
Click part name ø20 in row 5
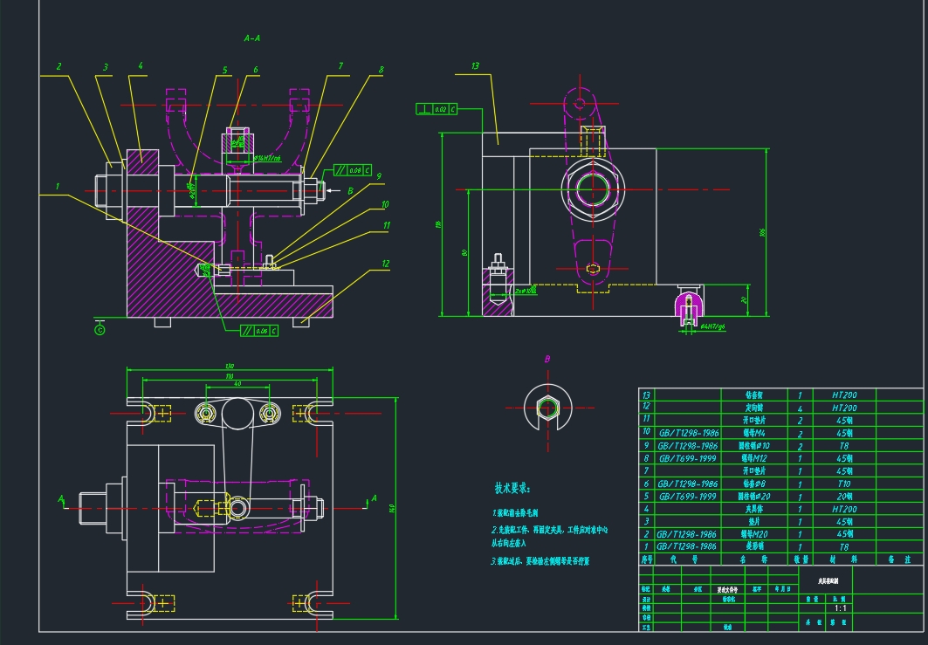(754, 497)
